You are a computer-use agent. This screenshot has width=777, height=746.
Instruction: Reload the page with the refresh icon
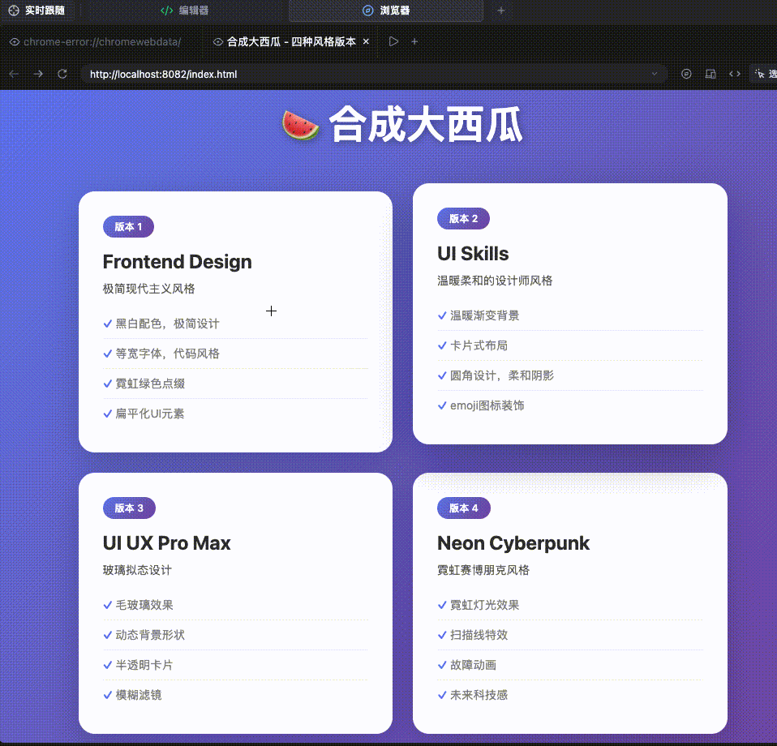pos(62,74)
